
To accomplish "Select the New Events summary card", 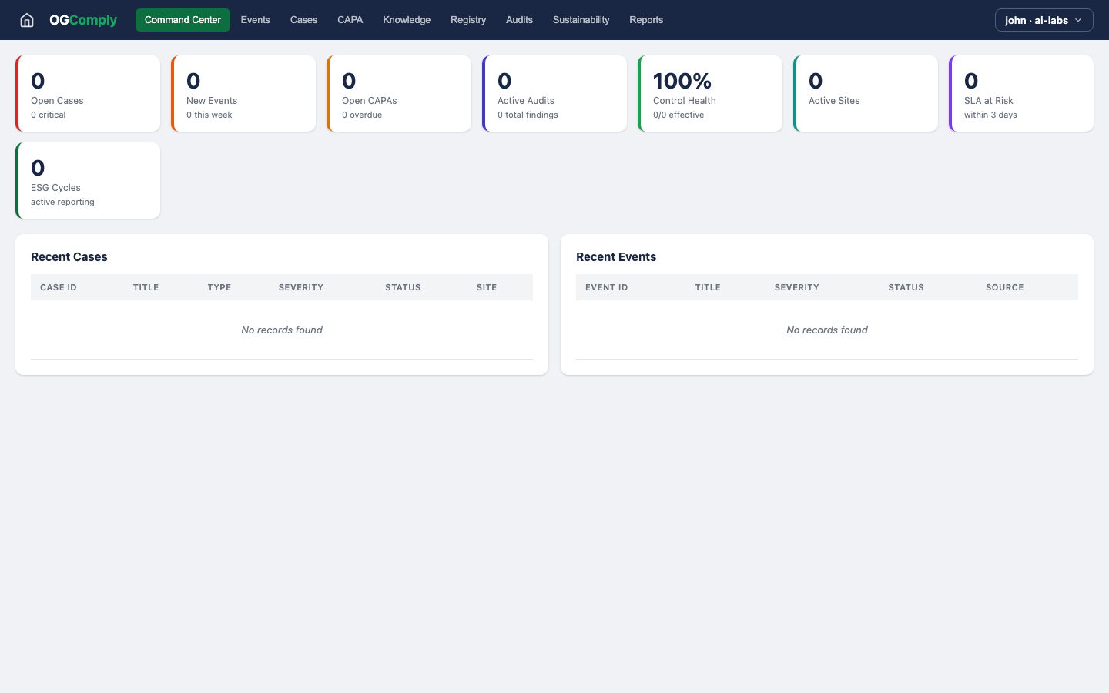I will pos(243,93).
